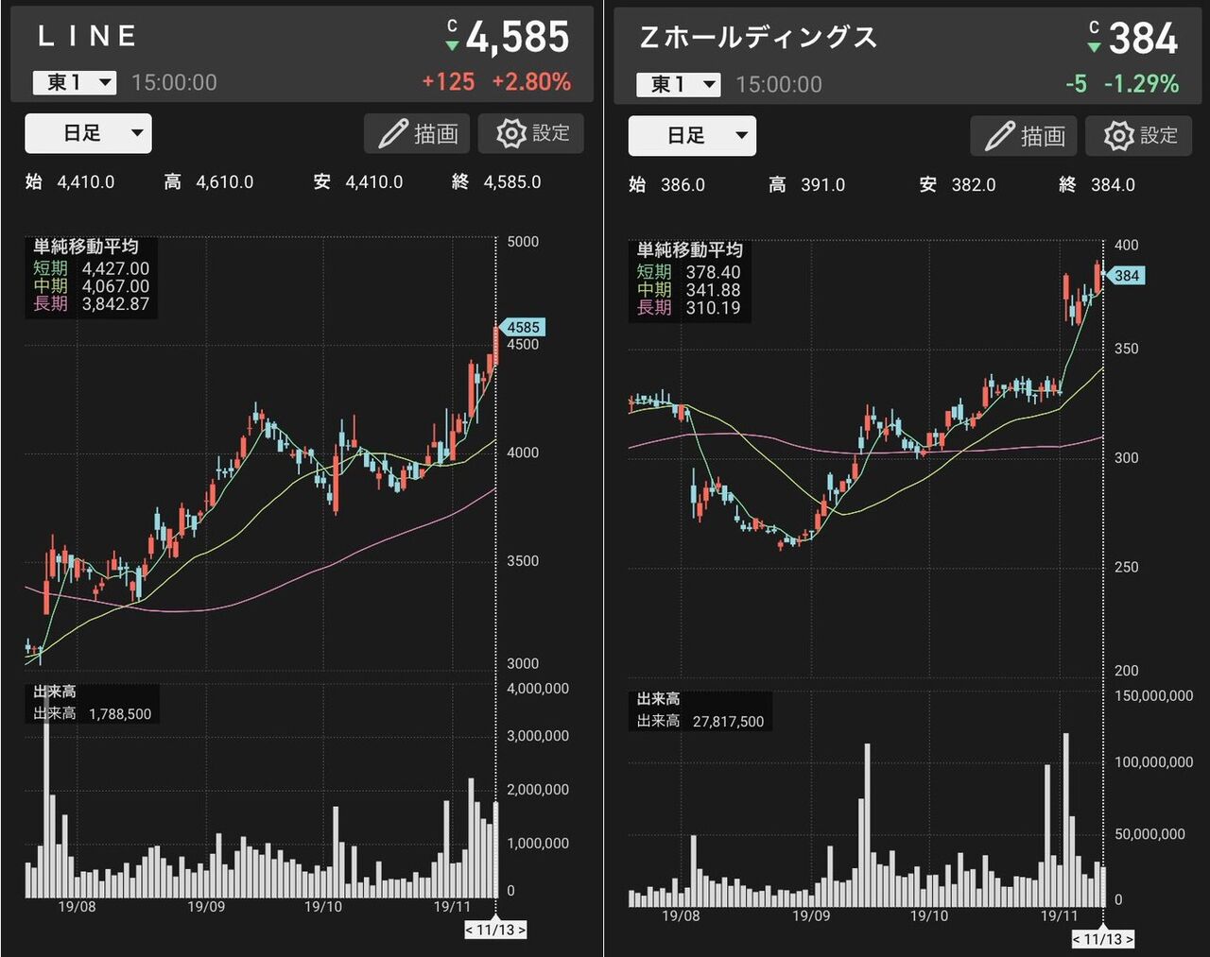Click the 2,000,000 volume axis label
The height and width of the screenshot is (957, 1210).
538,790
